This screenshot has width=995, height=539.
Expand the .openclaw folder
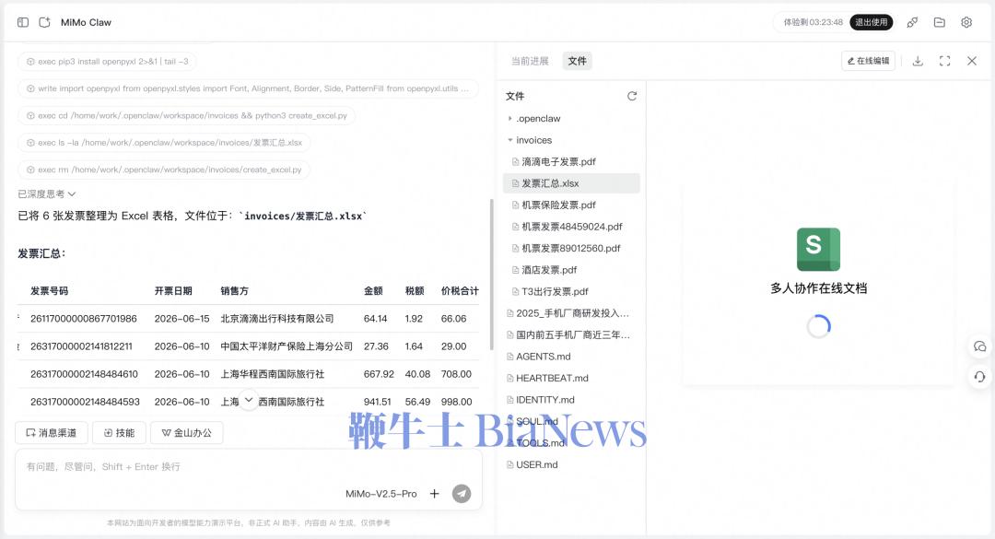coord(510,118)
